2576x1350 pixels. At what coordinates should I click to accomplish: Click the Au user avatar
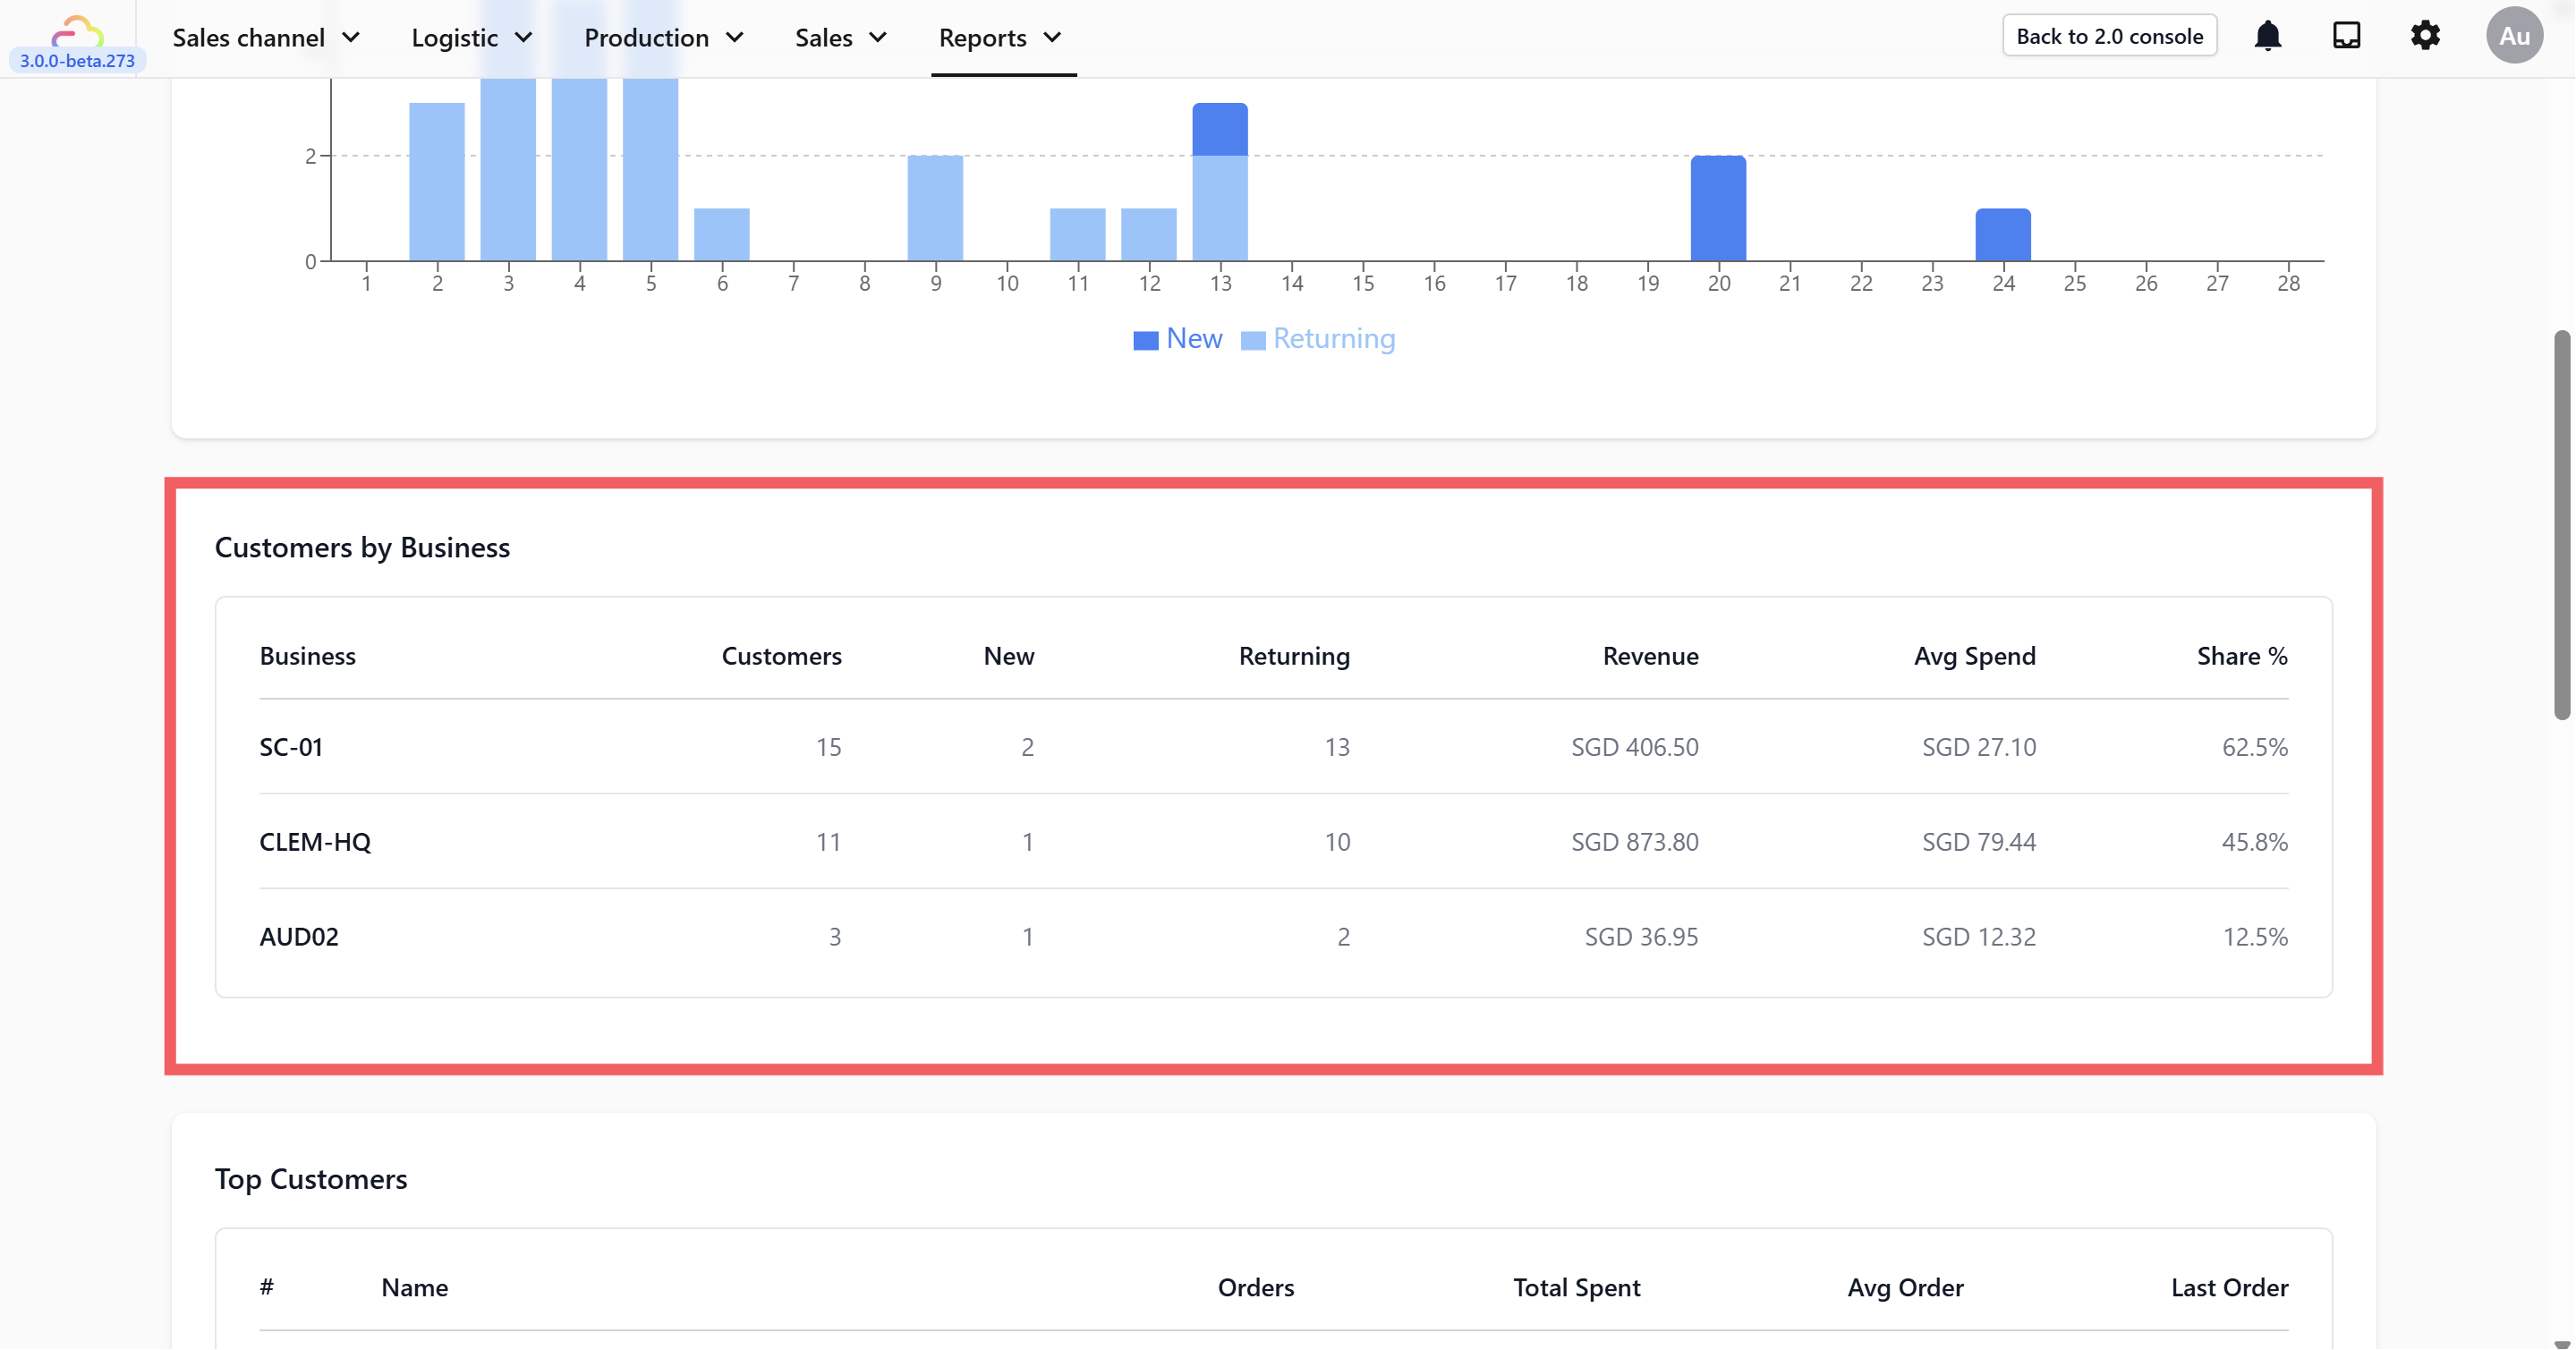(2513, 36)
